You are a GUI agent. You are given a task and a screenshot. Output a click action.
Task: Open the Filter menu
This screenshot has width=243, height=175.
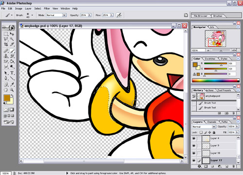click(47, 9)
